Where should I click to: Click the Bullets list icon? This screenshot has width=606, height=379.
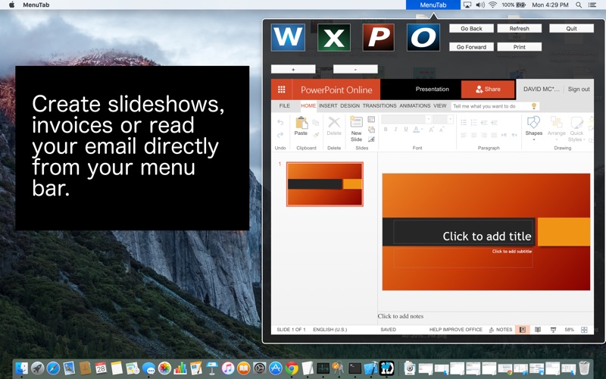(464, 122)
